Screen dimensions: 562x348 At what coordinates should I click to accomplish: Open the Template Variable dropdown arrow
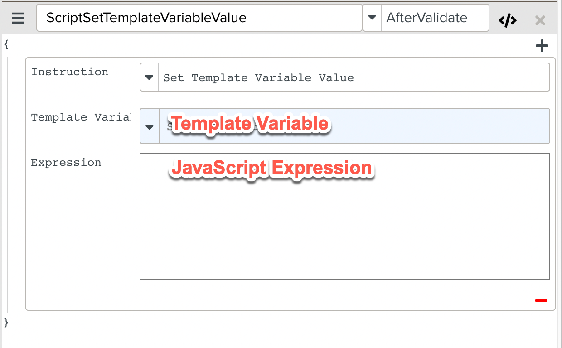click(150, 126)
